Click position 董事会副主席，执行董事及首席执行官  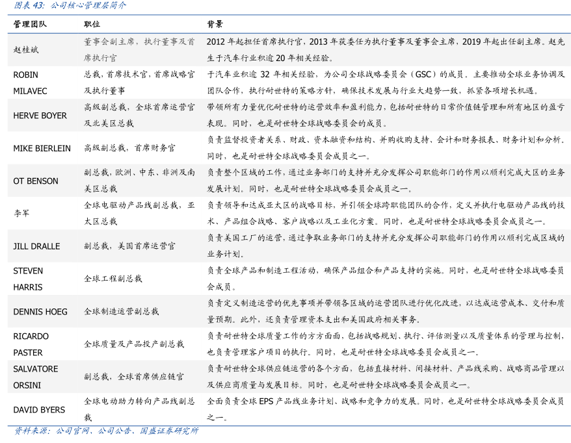coord(139,50)
